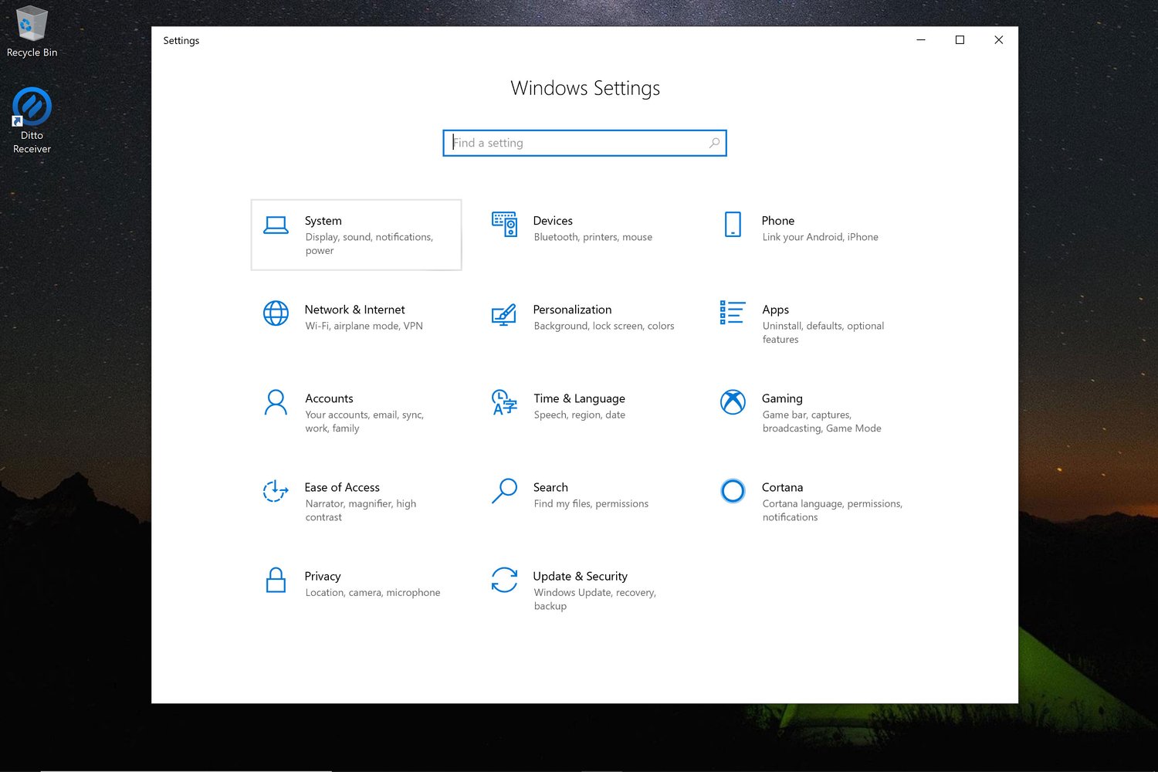1158x772 pixels.
Task: Select the Accounts person icon
Action: click(x=276, y=402)
